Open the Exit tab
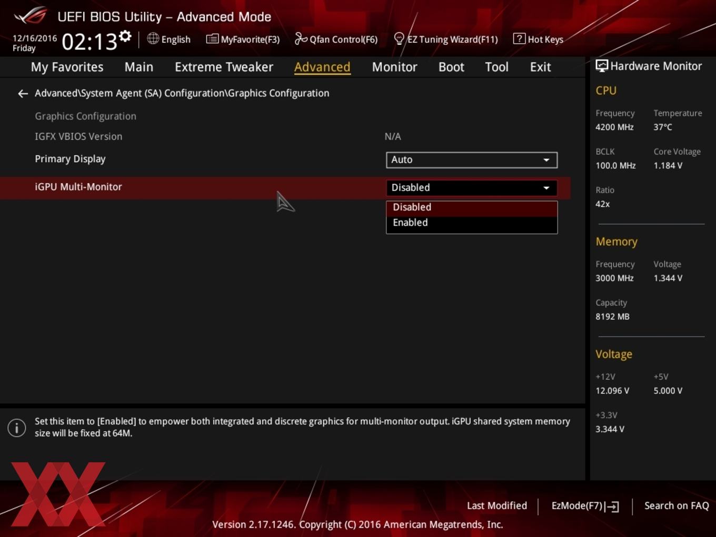 541,67
